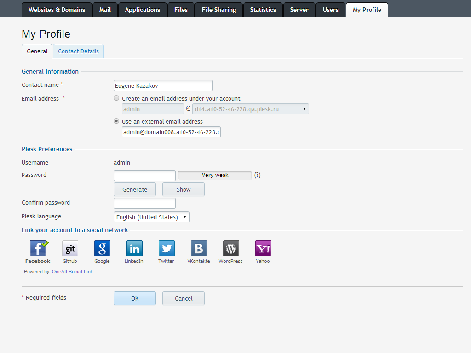Choose 'Use an external email address' option
This screenshot has height=353, width=471.
click(x=117, y=121)
